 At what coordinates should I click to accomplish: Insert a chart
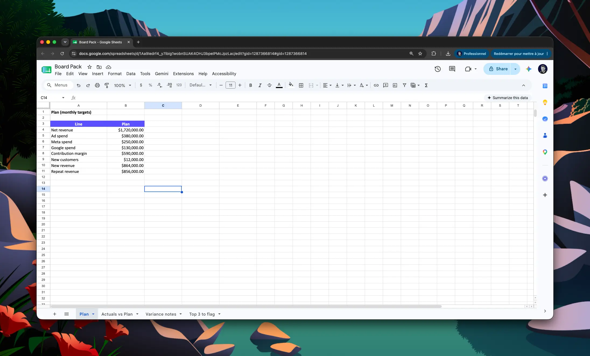(395, 85)
